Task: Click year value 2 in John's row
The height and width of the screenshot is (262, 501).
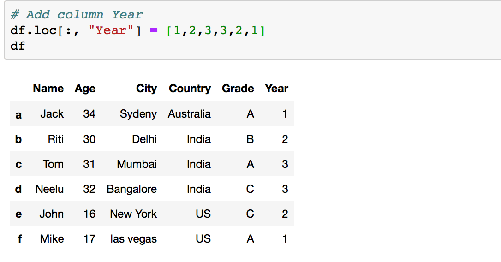Action: click(x=285, y=214)
